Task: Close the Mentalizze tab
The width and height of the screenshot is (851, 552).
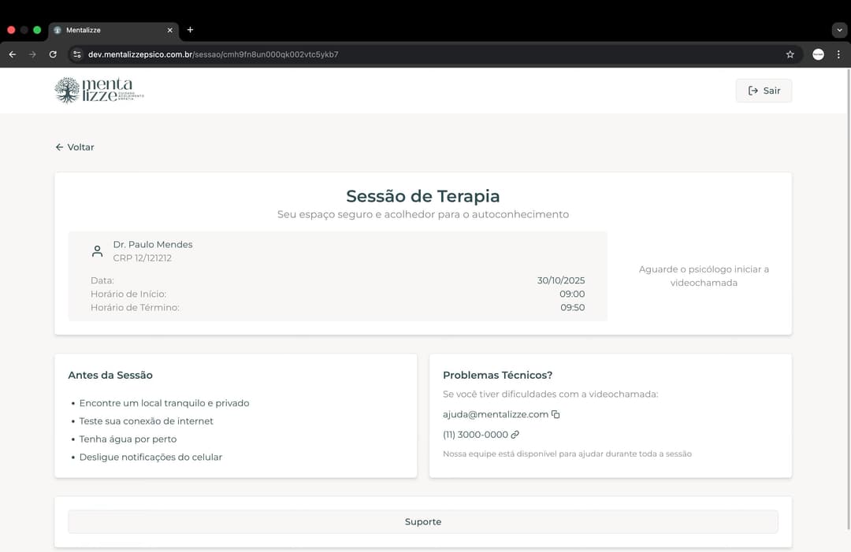Action: (x=169, y=30)
